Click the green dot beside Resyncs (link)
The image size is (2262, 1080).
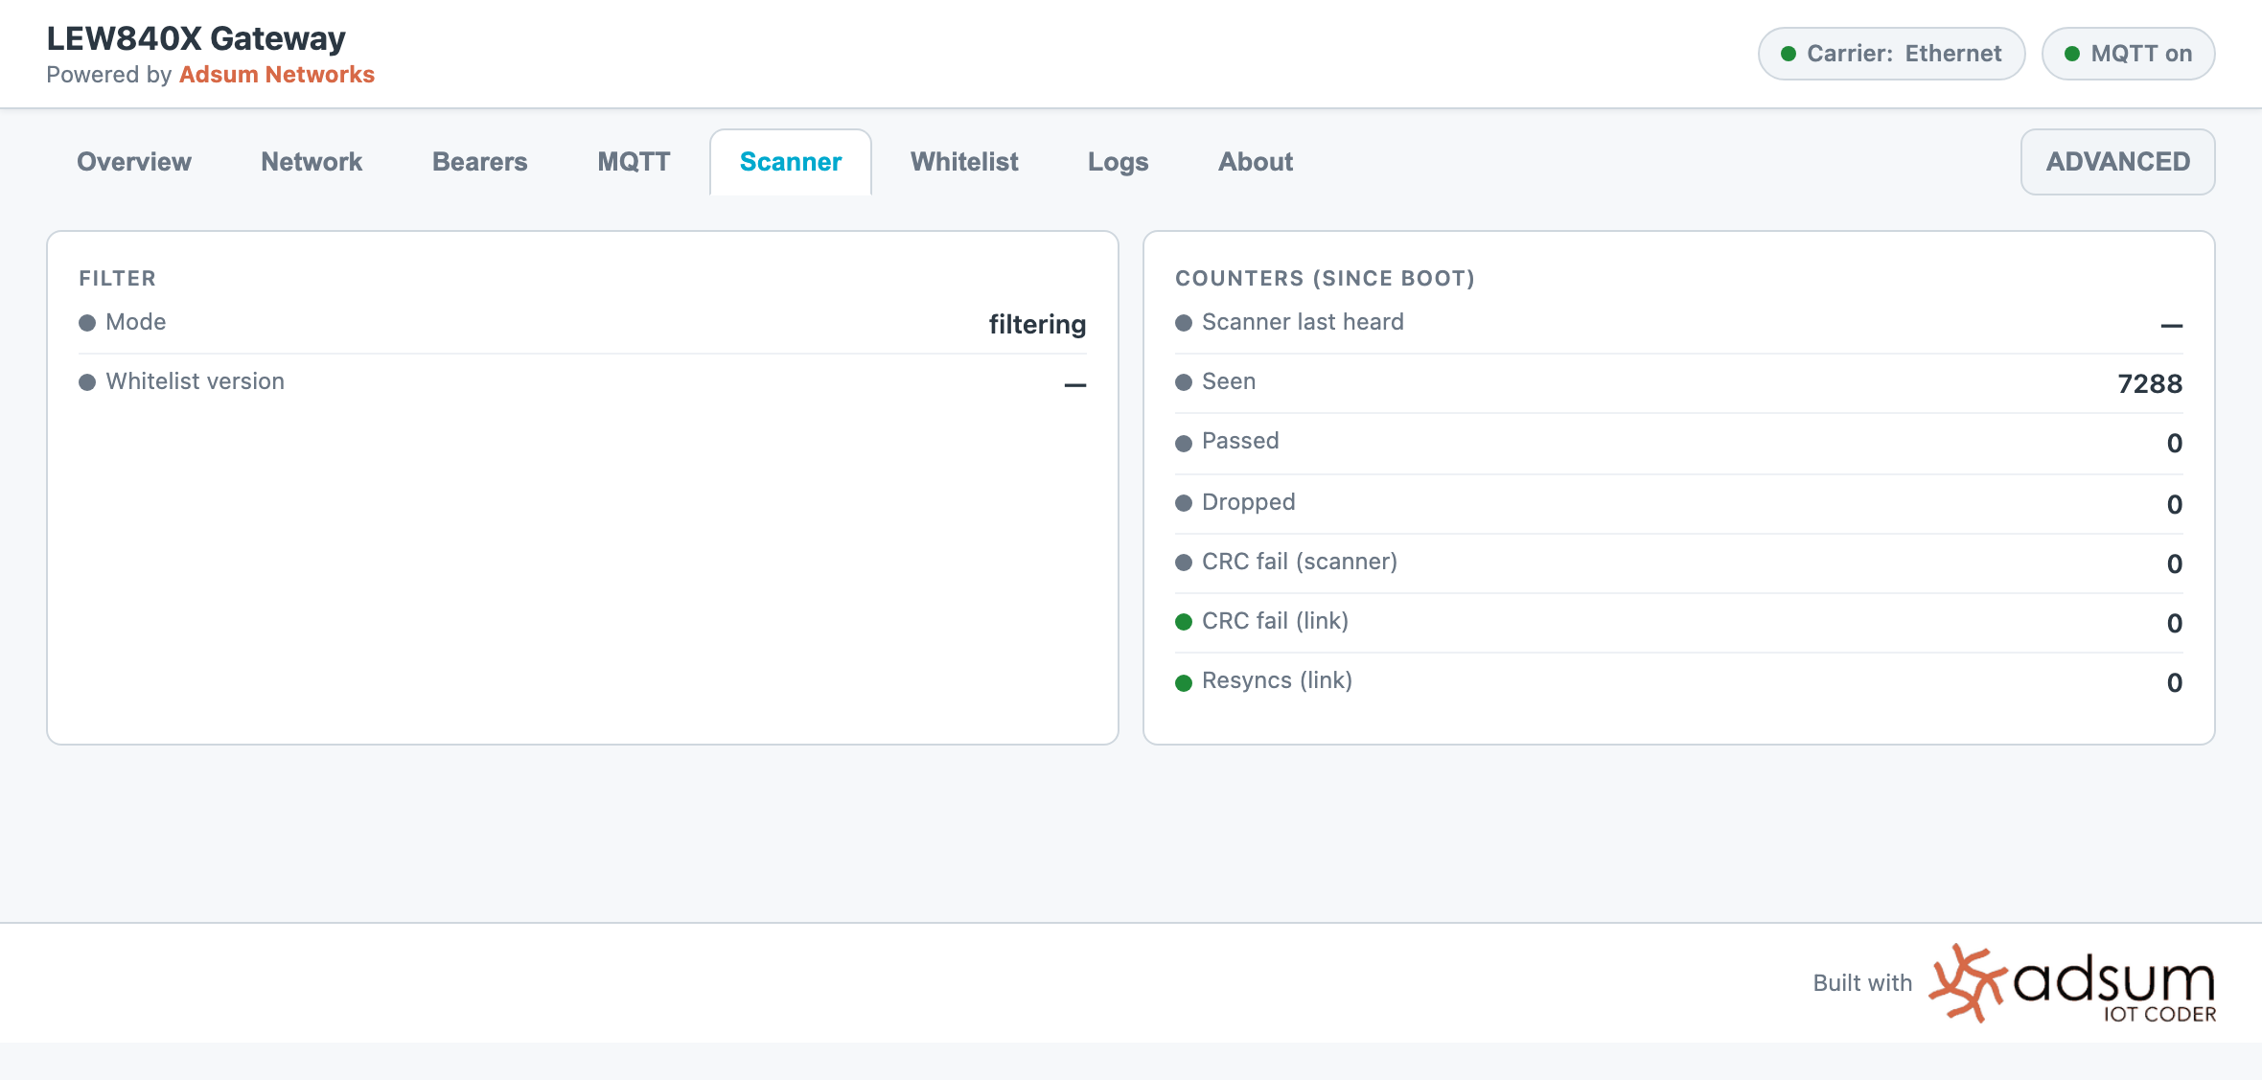(x=1184, y=682)
